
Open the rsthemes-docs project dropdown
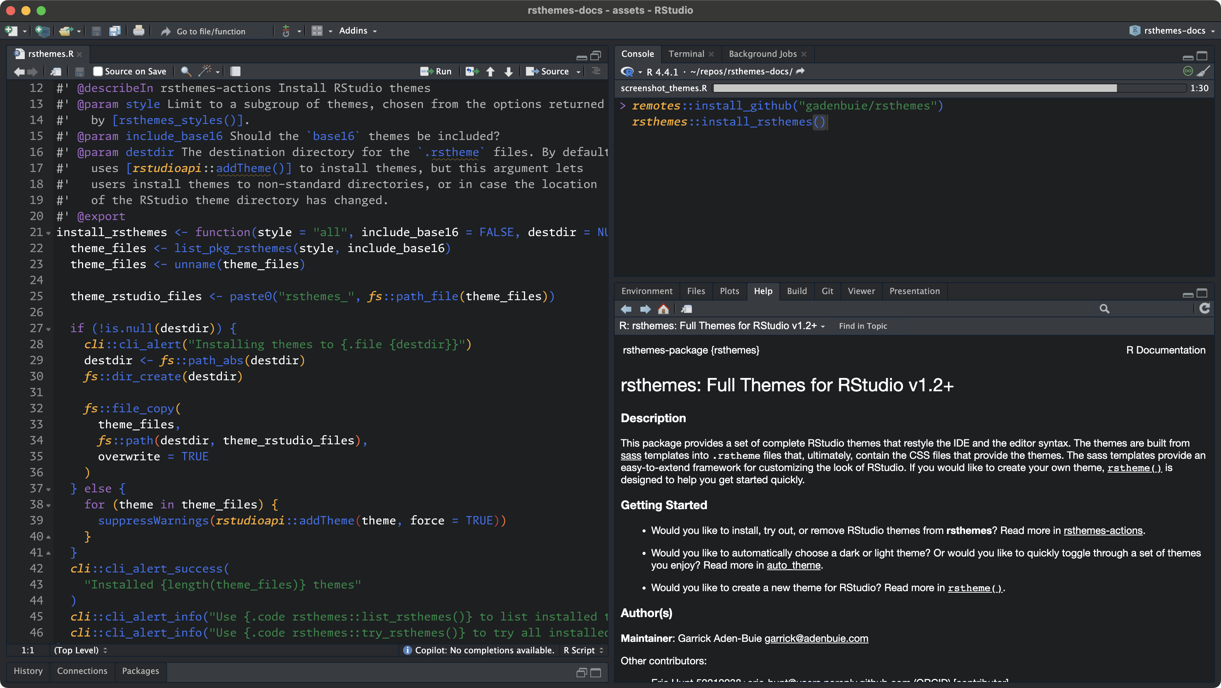[1174, 31]
